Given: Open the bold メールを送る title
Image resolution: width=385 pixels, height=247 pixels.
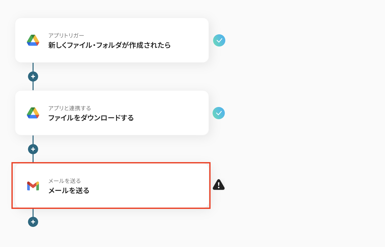Looking at the screenshot, I should coord(69,191).
